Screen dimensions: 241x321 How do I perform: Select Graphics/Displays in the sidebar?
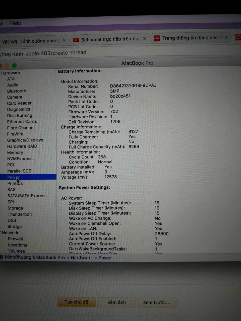[25, 140]
